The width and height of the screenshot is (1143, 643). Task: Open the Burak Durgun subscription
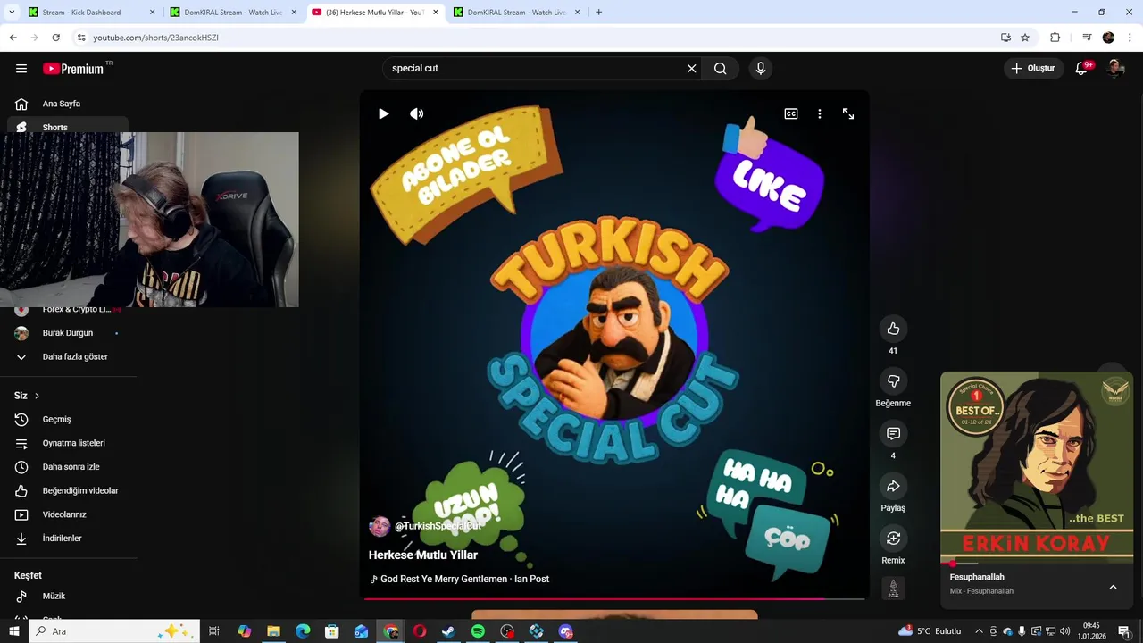tap(68, 333)
